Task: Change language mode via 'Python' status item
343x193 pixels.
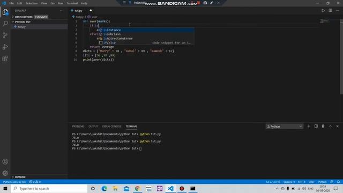Action: pos(322,182)
